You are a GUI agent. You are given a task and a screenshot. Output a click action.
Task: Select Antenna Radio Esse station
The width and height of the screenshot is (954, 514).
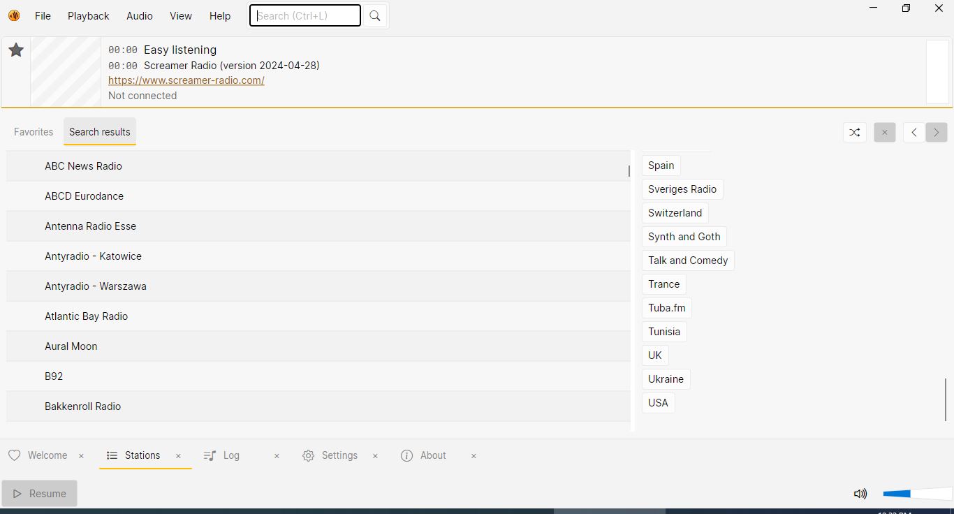pos(318,226)
